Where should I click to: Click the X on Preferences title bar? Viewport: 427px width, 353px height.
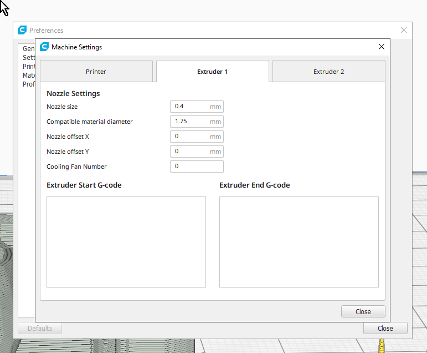404,30
